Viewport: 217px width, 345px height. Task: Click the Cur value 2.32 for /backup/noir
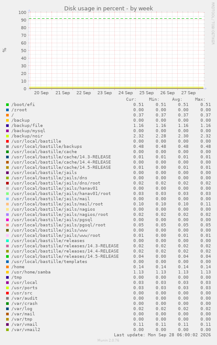pyautogui.click(x=138, y=136)
